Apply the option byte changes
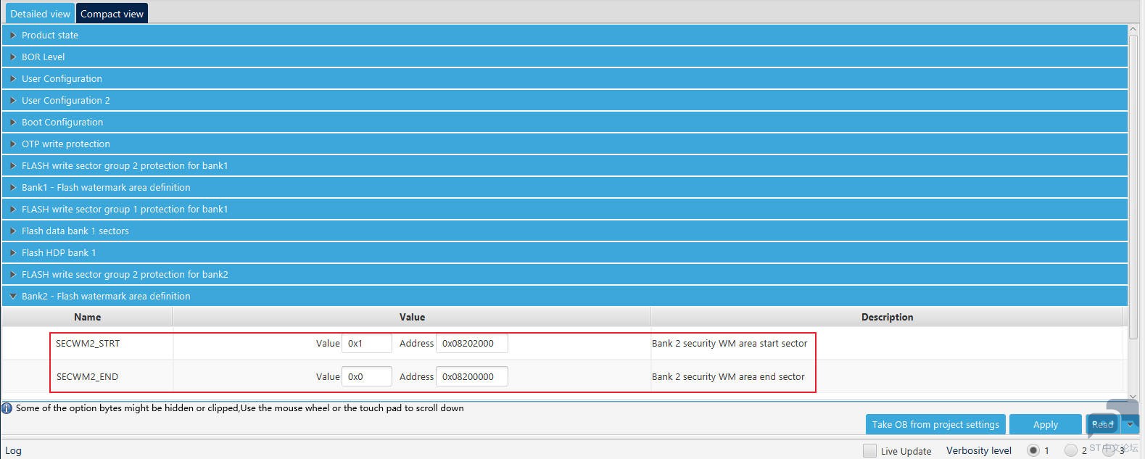1145x459 pixels. 1045,424
